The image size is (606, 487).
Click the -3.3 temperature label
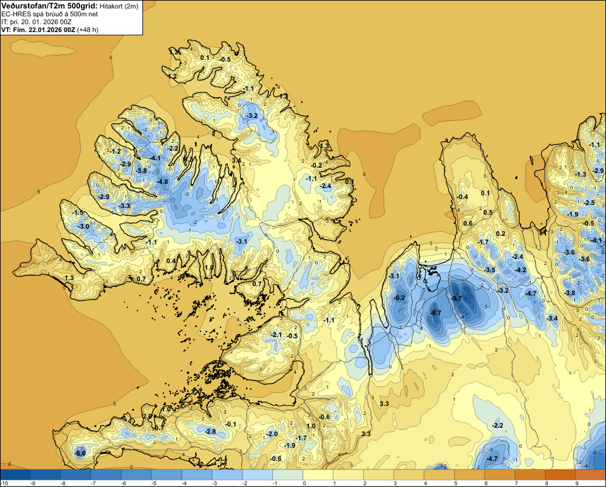124,206
